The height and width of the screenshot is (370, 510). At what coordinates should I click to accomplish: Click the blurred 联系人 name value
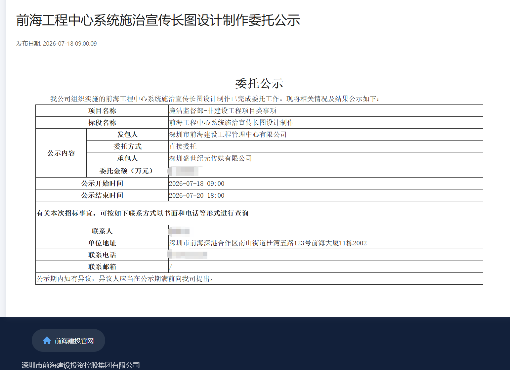point(179,231)
